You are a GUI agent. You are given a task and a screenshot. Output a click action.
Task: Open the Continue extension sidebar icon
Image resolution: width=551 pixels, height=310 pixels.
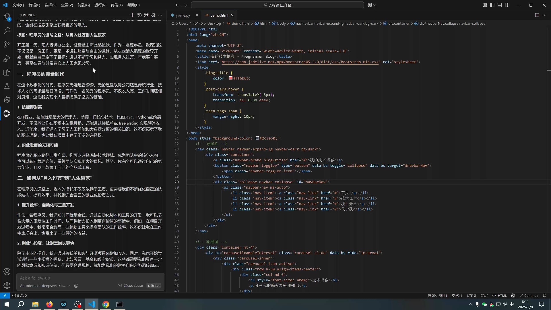[x=7, y=114]
